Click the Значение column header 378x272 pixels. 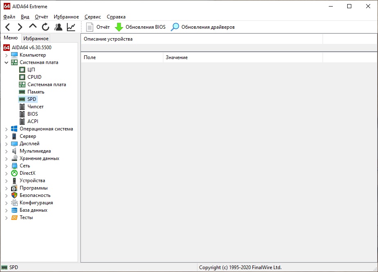tap(243, 57)
